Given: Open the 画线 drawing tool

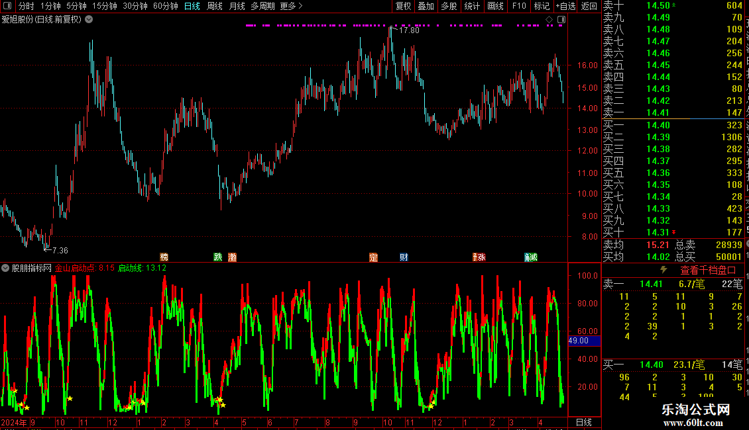Looking at the screenshot, I should tap(495, 6).
